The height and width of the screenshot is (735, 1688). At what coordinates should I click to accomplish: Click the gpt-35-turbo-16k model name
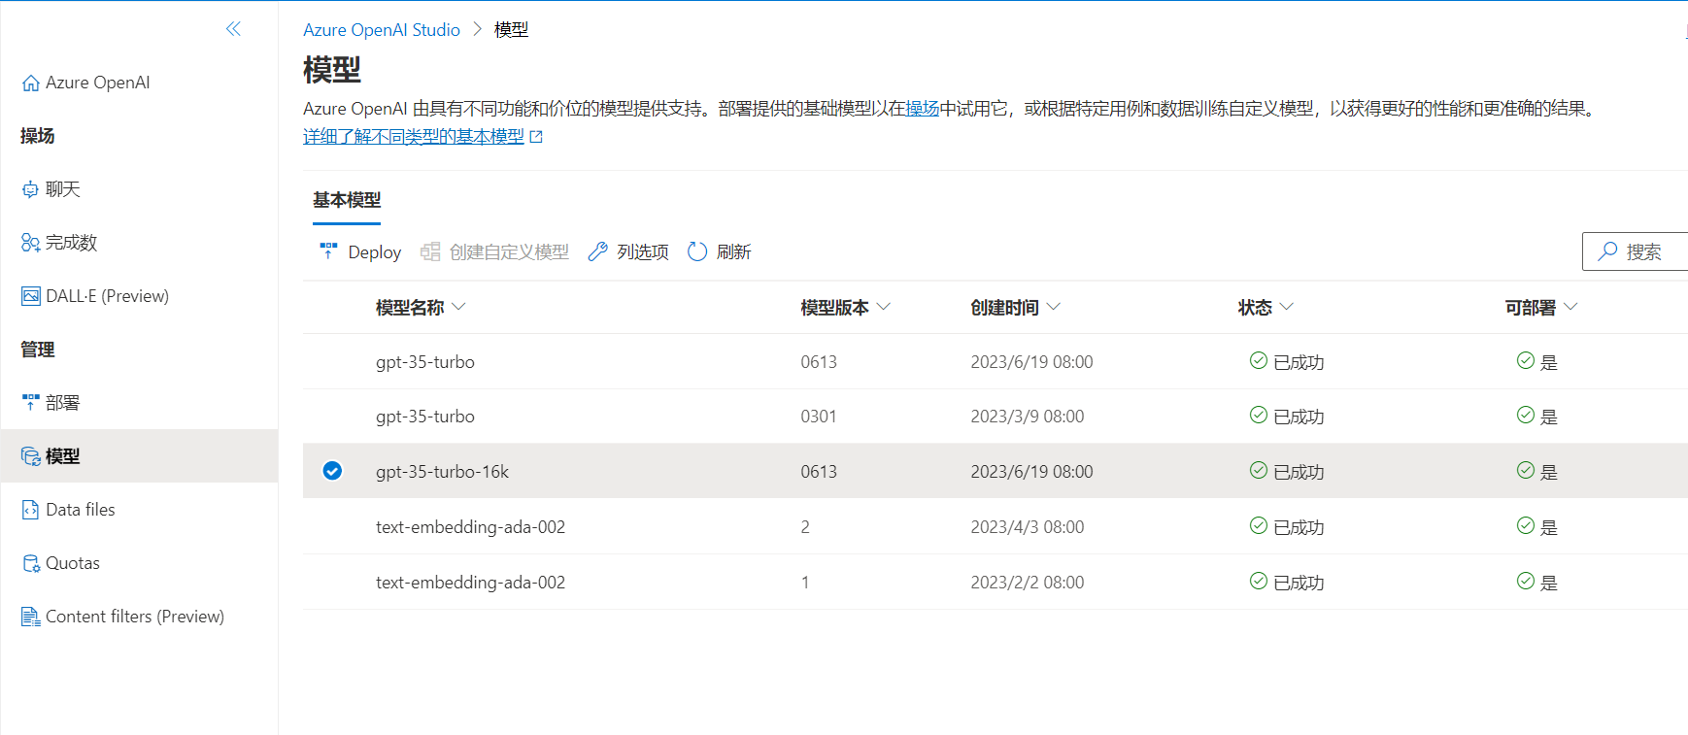442,472
